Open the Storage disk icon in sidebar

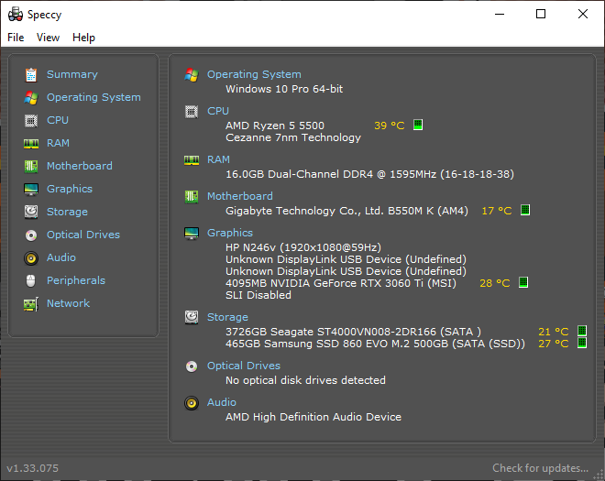tap(31, 212)
